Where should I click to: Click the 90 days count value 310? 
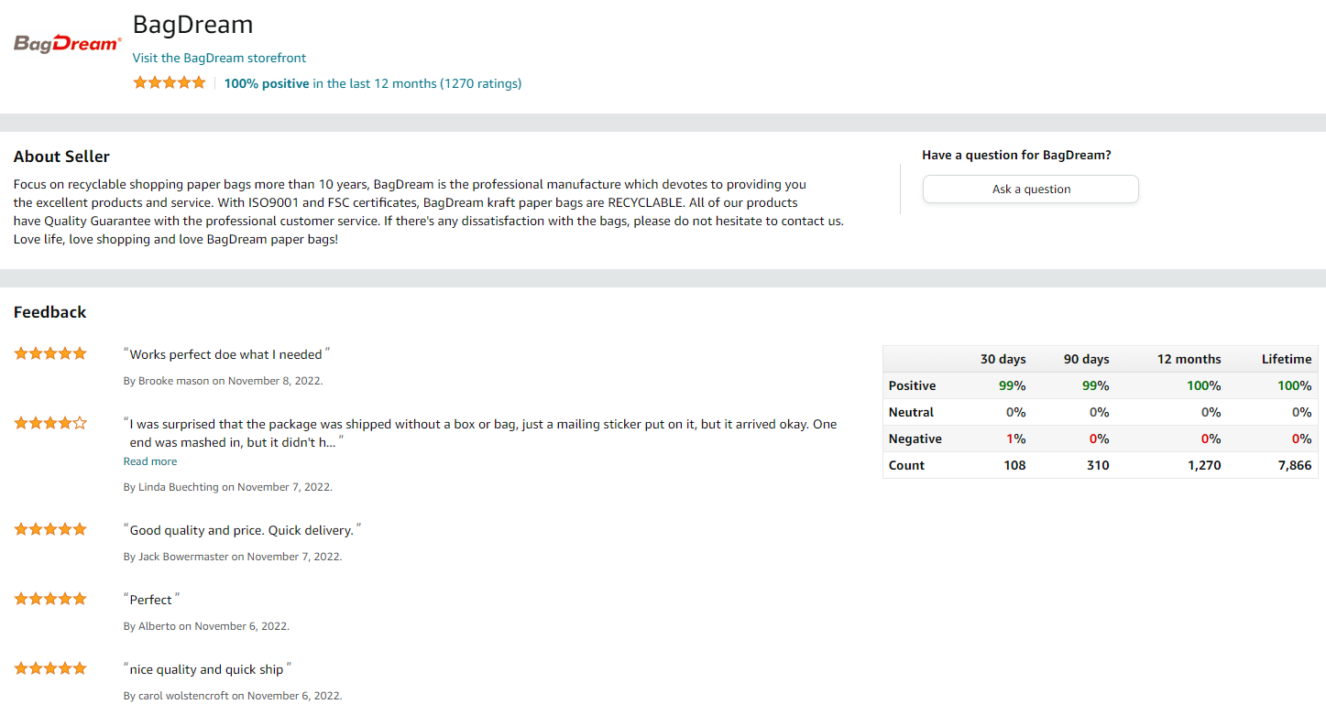point(1098,465)
